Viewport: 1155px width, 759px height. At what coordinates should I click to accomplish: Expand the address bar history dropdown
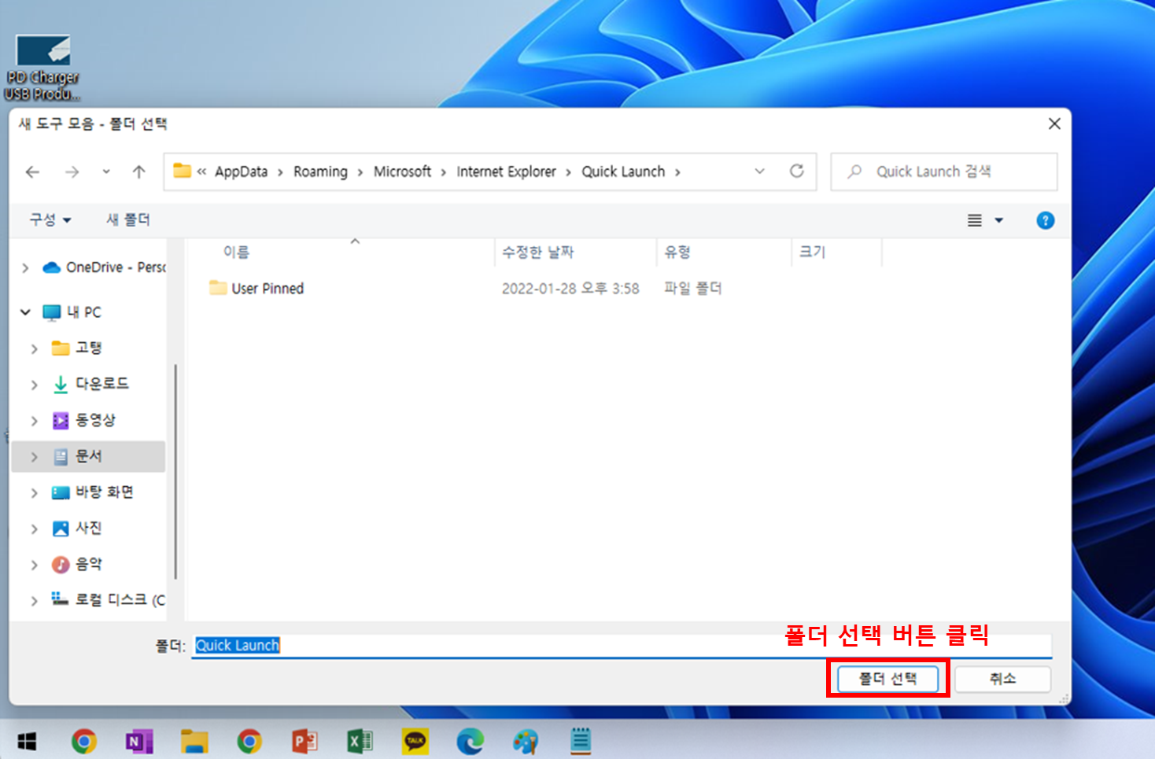point(759,171)
